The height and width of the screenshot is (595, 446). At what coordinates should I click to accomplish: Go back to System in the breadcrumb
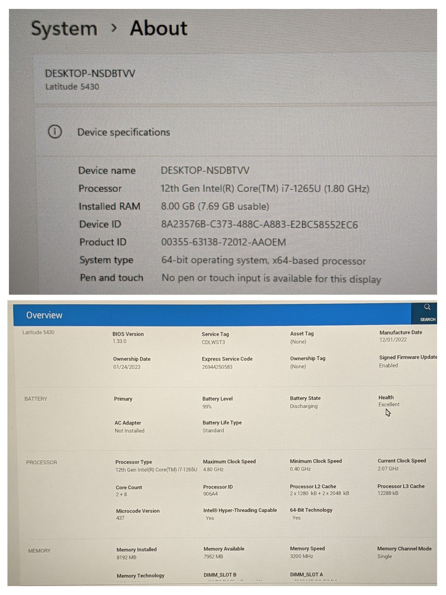pos(64,29)
